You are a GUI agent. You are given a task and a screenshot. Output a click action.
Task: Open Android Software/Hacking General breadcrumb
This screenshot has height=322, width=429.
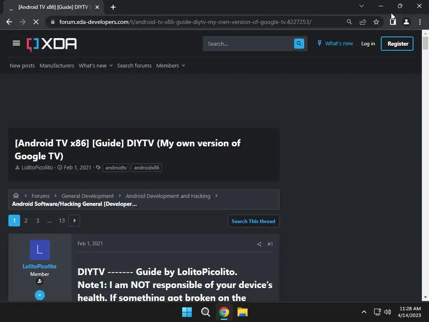coord(75,204)
